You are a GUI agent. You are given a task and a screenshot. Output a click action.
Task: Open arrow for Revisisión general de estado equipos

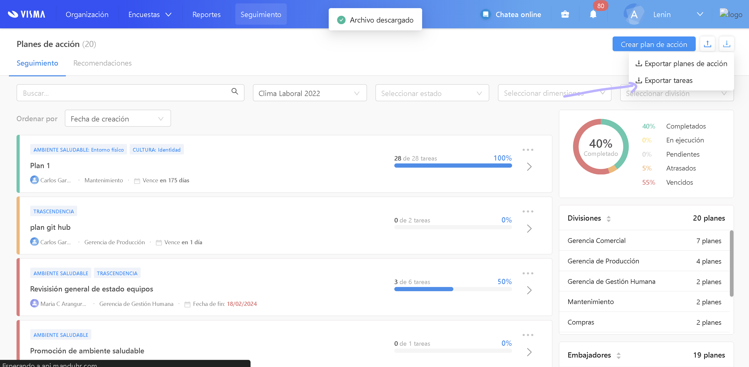pos(529,290)
